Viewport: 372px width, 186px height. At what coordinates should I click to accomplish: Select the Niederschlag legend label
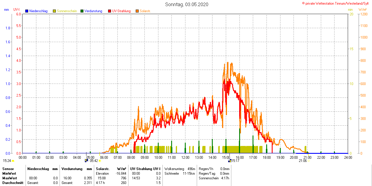[x=38, y=11]
